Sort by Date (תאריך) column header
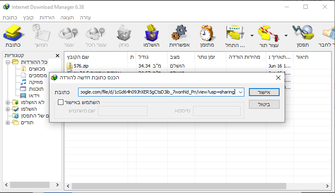 click(x=280, y=57)
